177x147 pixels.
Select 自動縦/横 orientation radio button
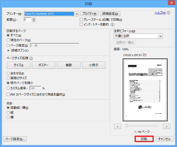click(x=8, y=108)
